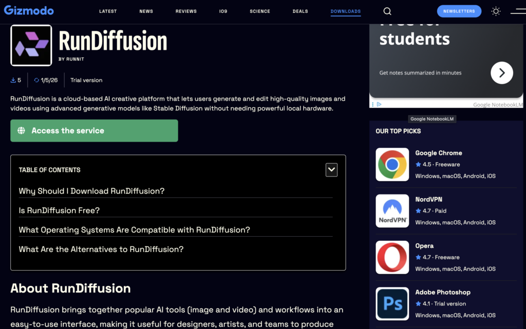Open the Latest nav item
Image resolution: width=526 pixels, height=329 pixels.
(108, 11)
